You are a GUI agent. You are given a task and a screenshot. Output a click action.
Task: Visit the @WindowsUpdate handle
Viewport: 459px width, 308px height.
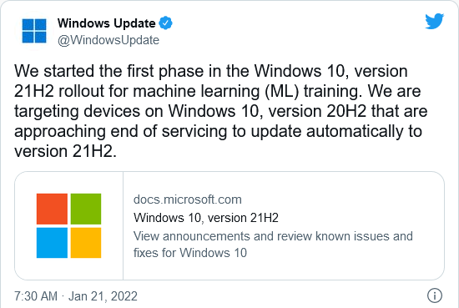pyautogui.click(x=108, y=40)
